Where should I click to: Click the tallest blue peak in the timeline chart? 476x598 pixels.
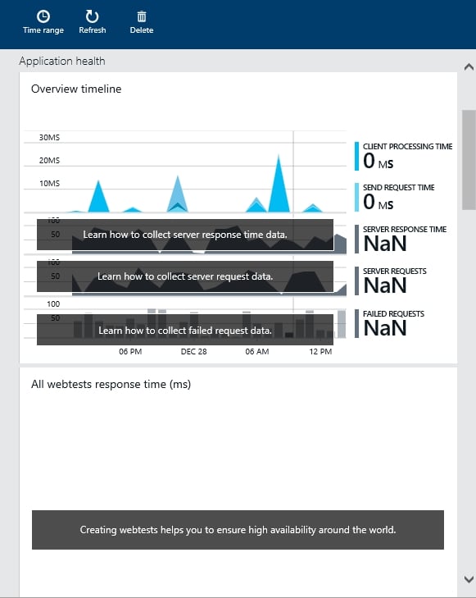(x=279, y=185)
